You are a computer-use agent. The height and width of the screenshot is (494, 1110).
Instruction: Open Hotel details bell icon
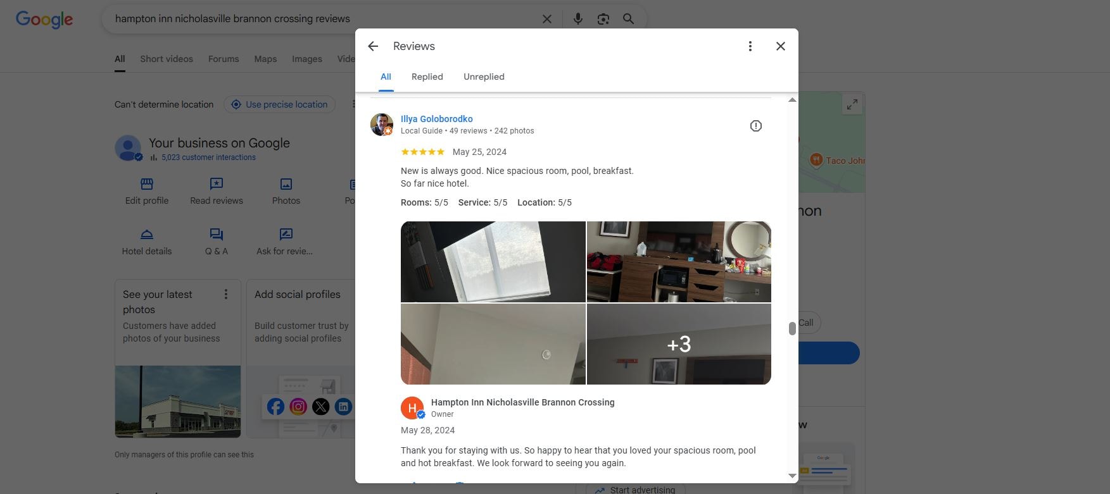pyautogui.click(x=147, y=235)
